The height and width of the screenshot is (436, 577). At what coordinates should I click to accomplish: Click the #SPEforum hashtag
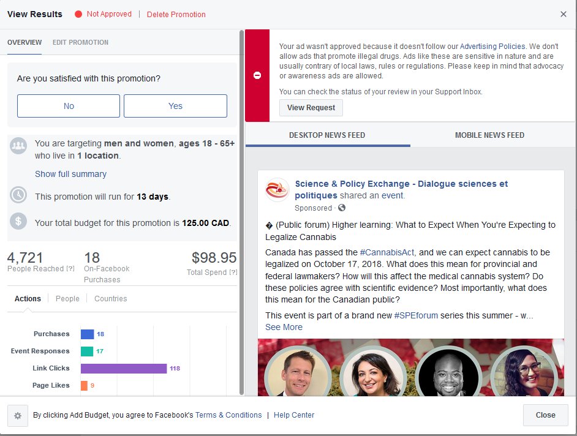click(416, 315)
